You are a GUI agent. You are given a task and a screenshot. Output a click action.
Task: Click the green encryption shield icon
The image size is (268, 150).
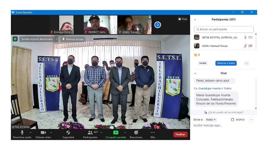(x=15, y=39)
